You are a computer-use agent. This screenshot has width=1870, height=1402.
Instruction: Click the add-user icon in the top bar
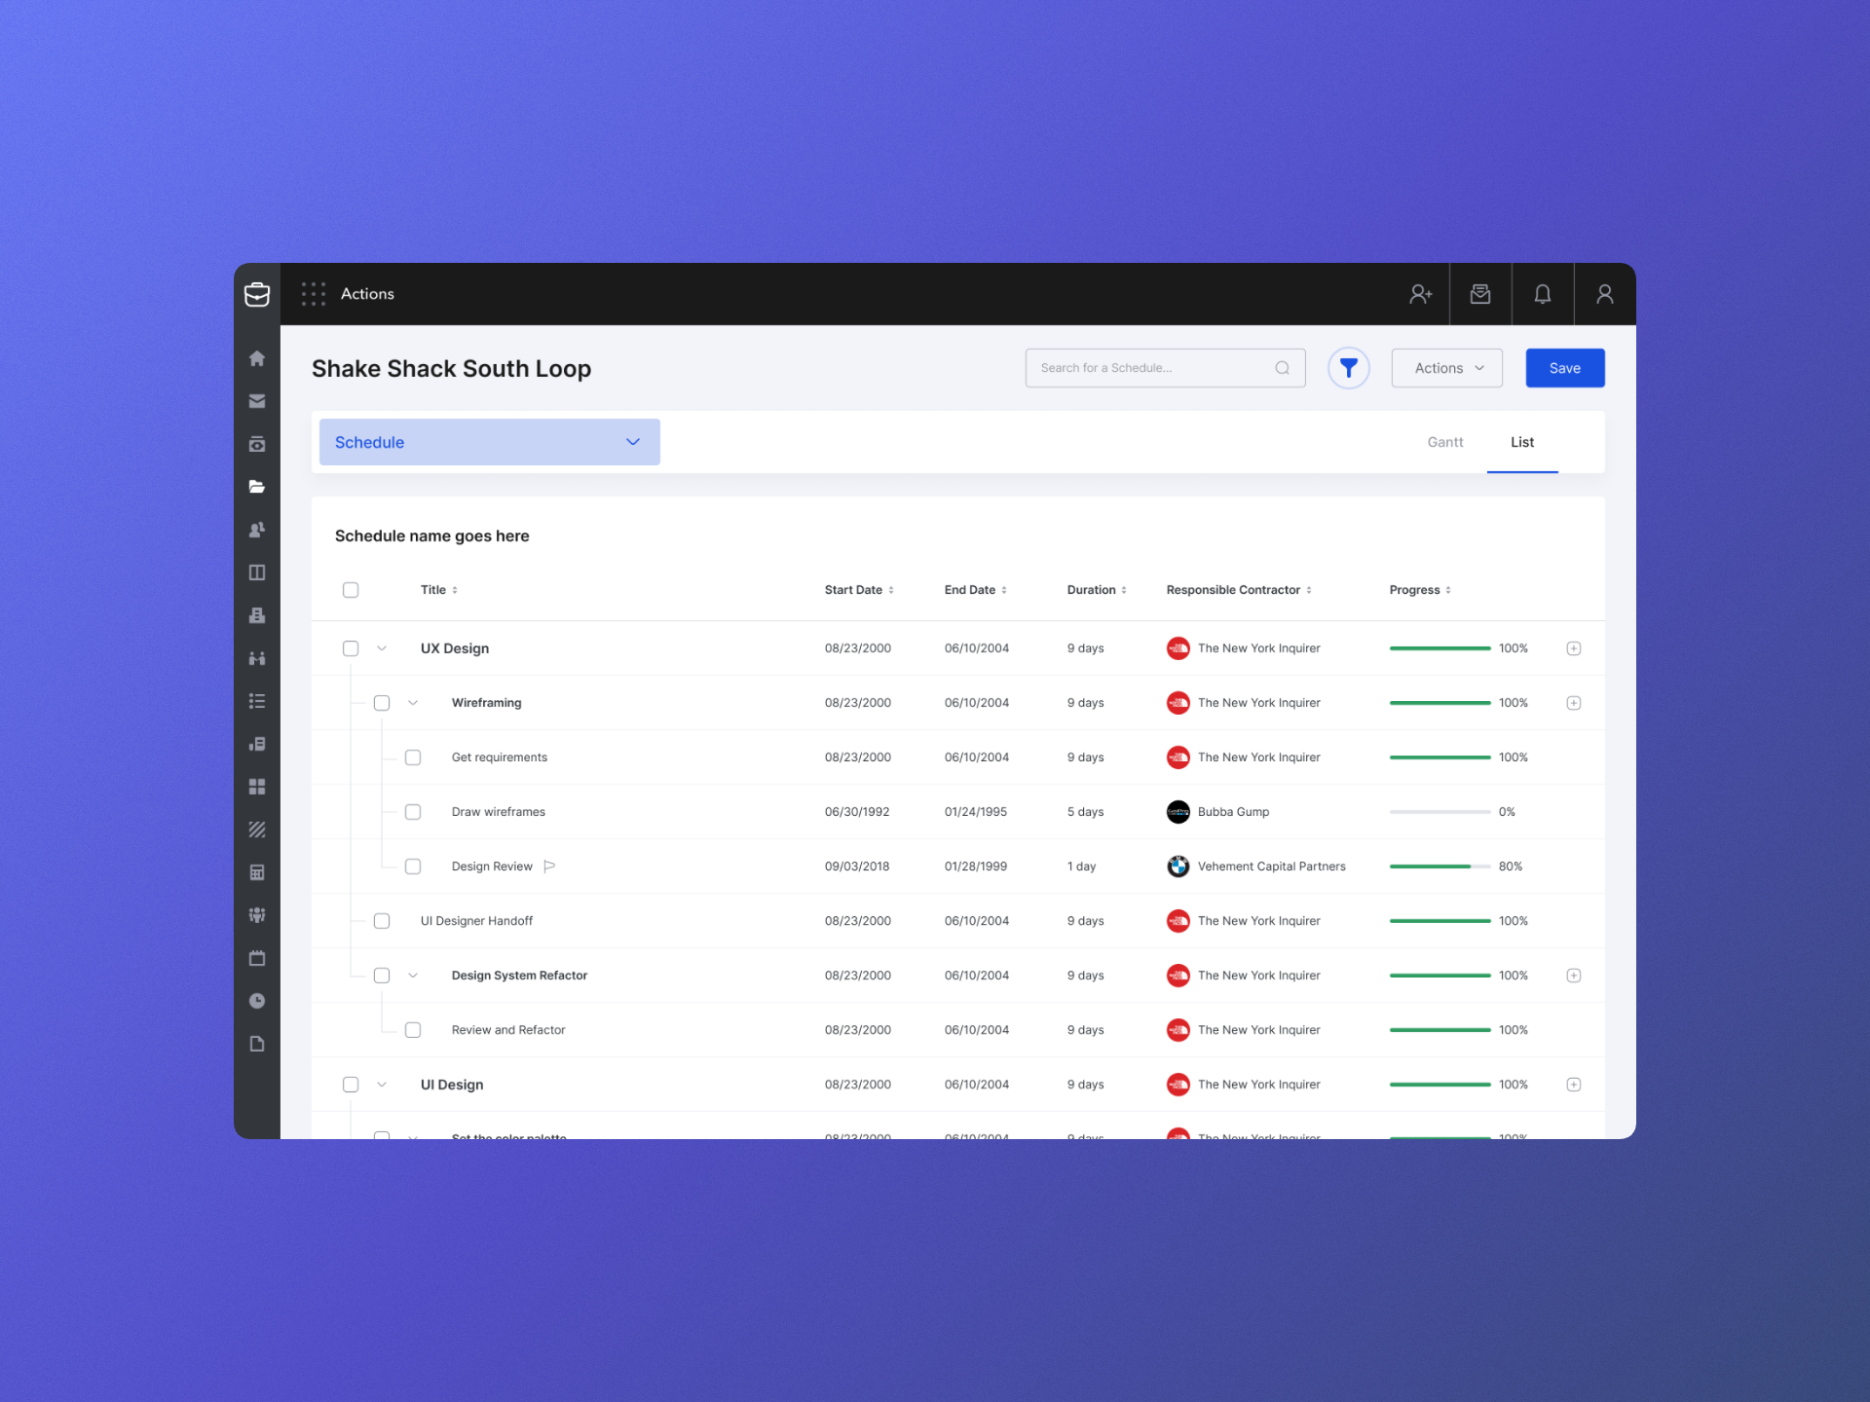point(1420,293)
